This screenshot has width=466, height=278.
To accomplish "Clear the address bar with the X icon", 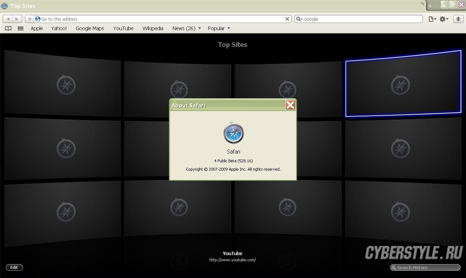I will pyautogui.click(x=287, y=19).
